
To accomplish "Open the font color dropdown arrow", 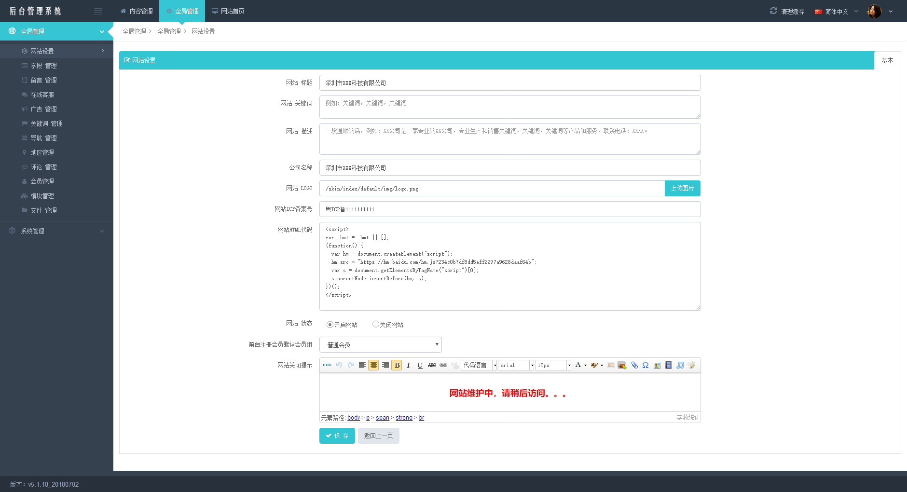I will click(586, 365).
